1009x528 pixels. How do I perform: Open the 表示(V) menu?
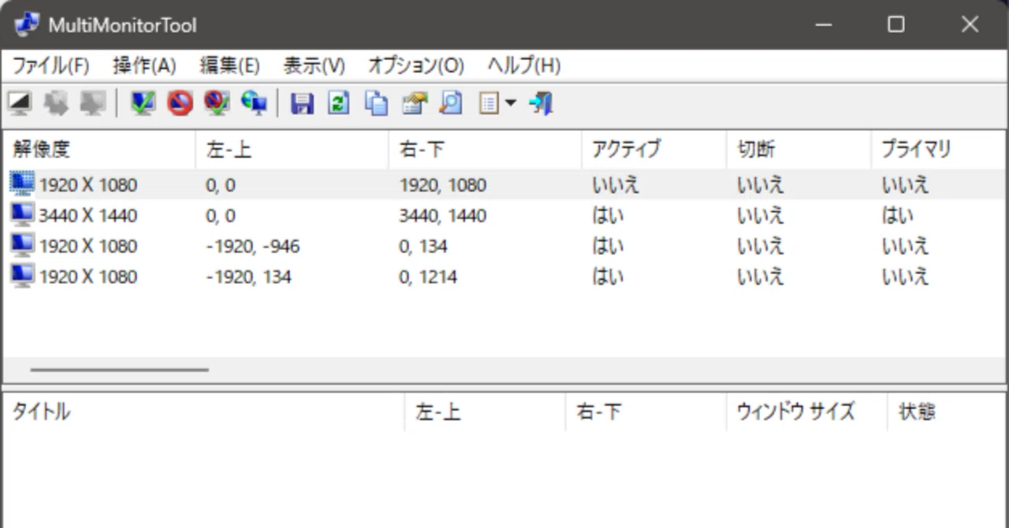(x=314, y=66)
